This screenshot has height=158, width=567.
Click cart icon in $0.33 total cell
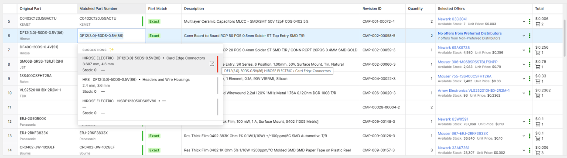pyautogui.click(x=538, y=81)
